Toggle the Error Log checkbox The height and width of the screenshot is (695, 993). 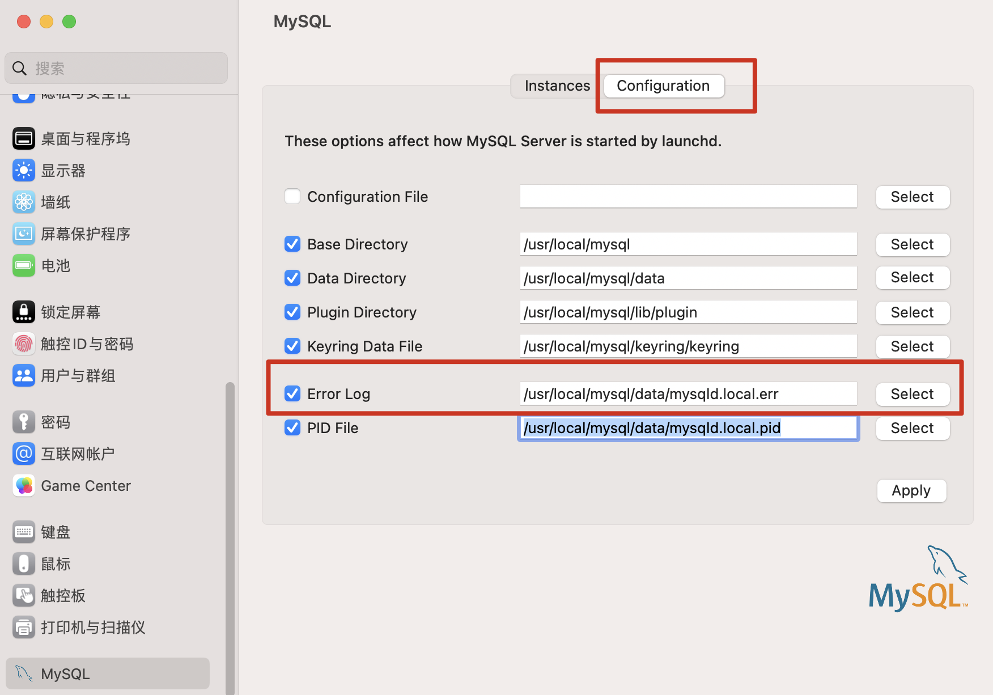292,394
